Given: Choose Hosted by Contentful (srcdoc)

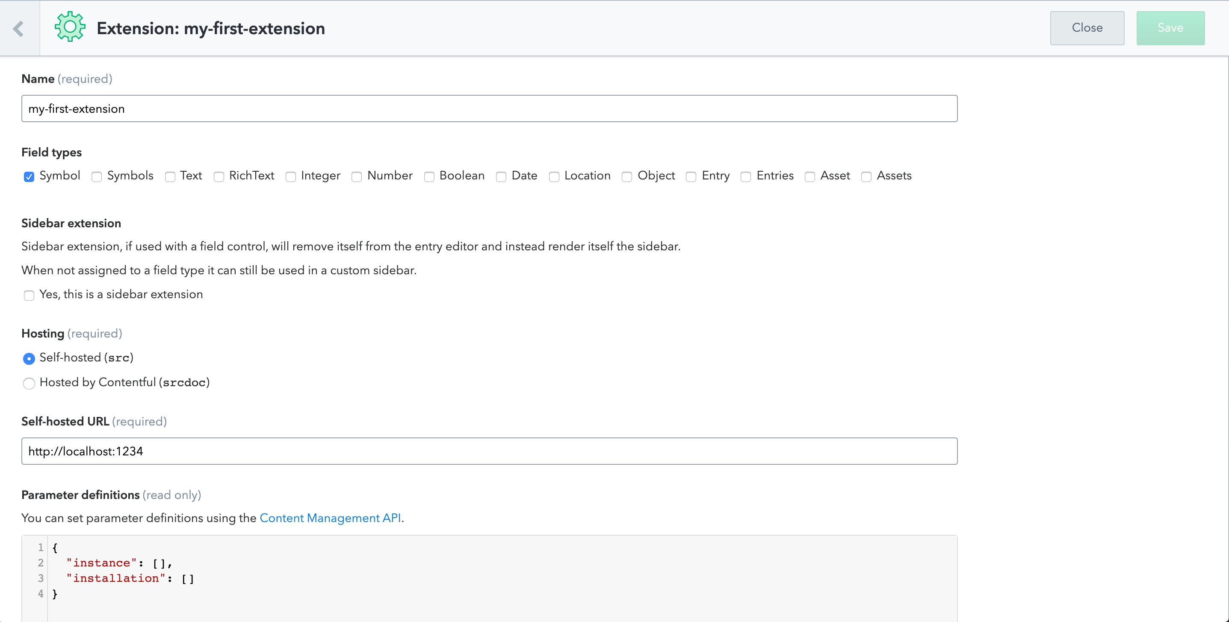Looking at the screenshot, I should 29,383.
